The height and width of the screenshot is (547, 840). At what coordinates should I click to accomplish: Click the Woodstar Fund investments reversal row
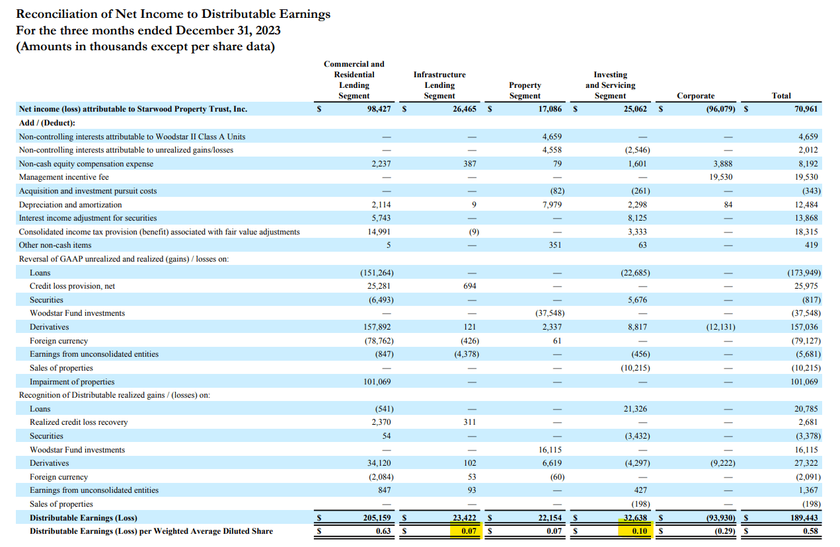tap(73, 313)
